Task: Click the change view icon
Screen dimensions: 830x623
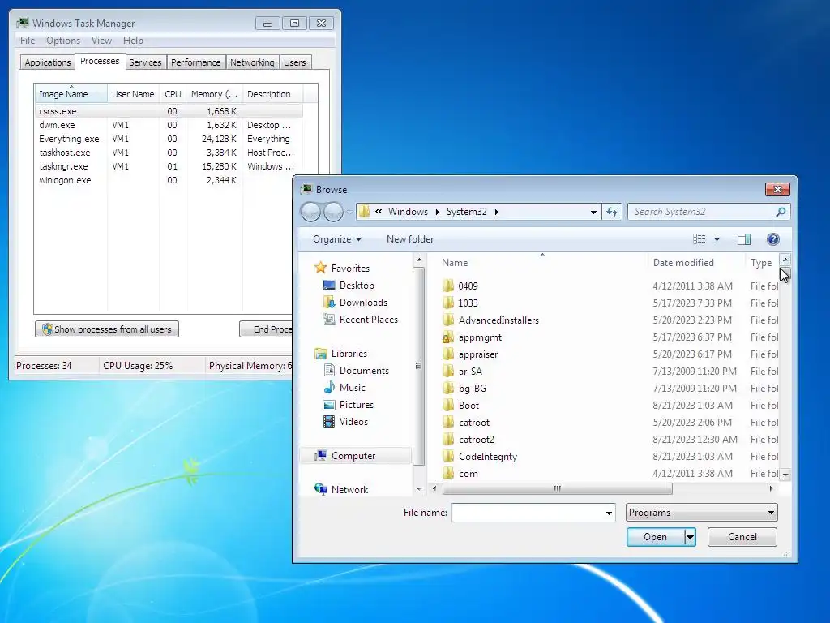Action: [700, 239]
